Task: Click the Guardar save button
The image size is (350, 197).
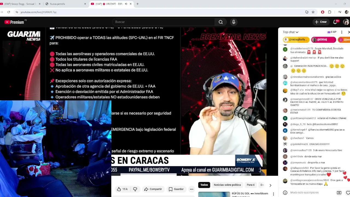Action: (x=176, y=189)
